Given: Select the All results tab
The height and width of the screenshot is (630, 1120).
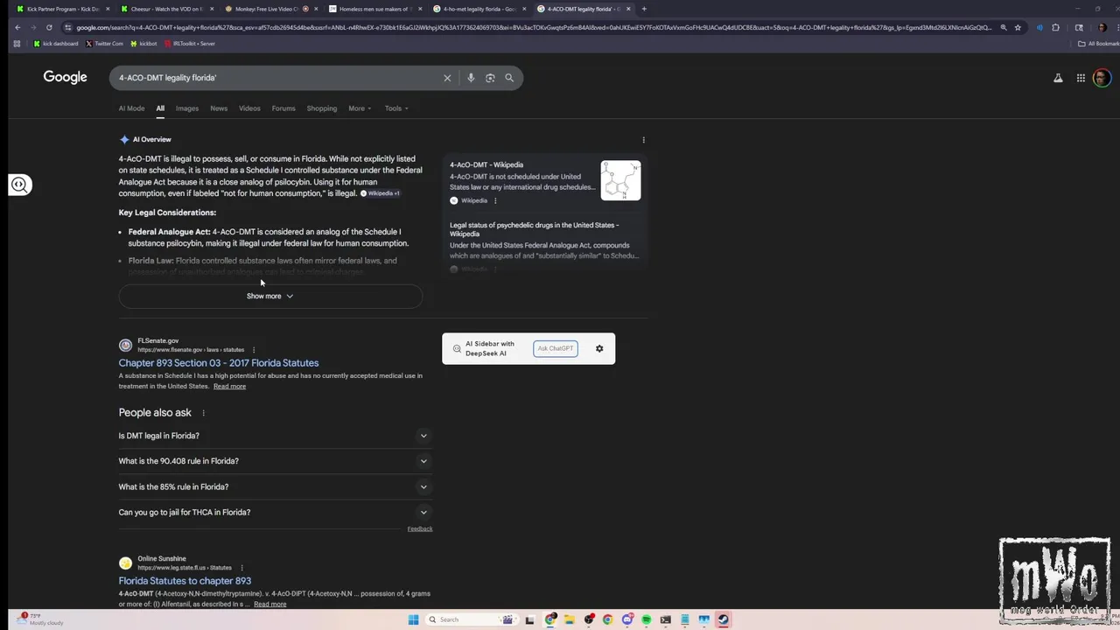Looking at the screenshot, I should [160, 108].
